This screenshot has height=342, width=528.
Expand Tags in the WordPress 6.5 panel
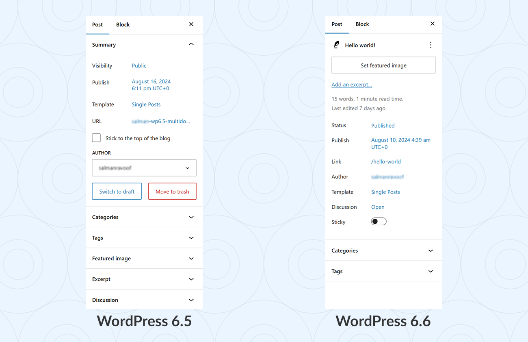tap(144, 238)
